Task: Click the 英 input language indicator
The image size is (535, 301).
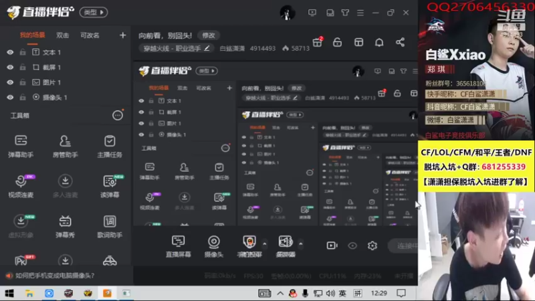Action: (x=342, y=293)
